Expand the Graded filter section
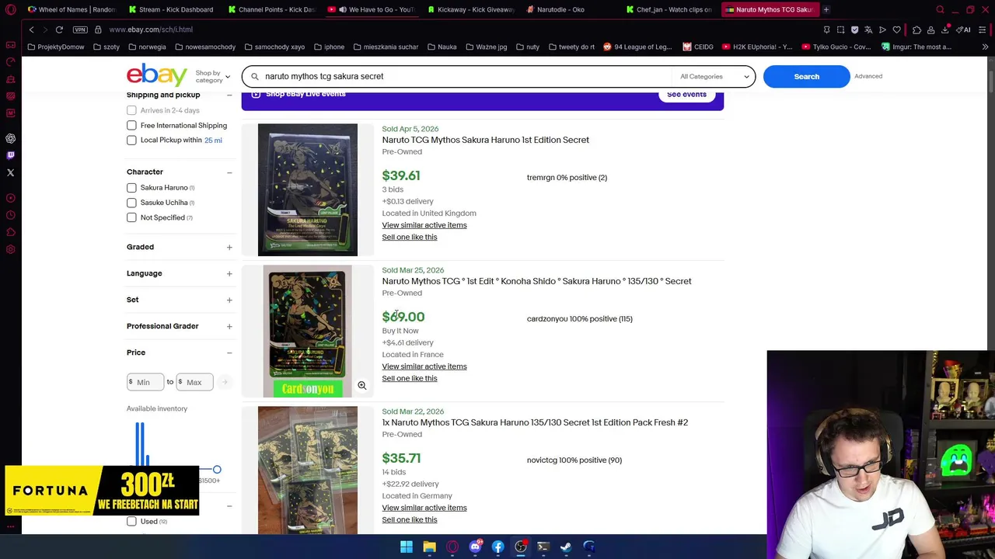This screenshot has height=559, width=995. (x=229, y=247)
